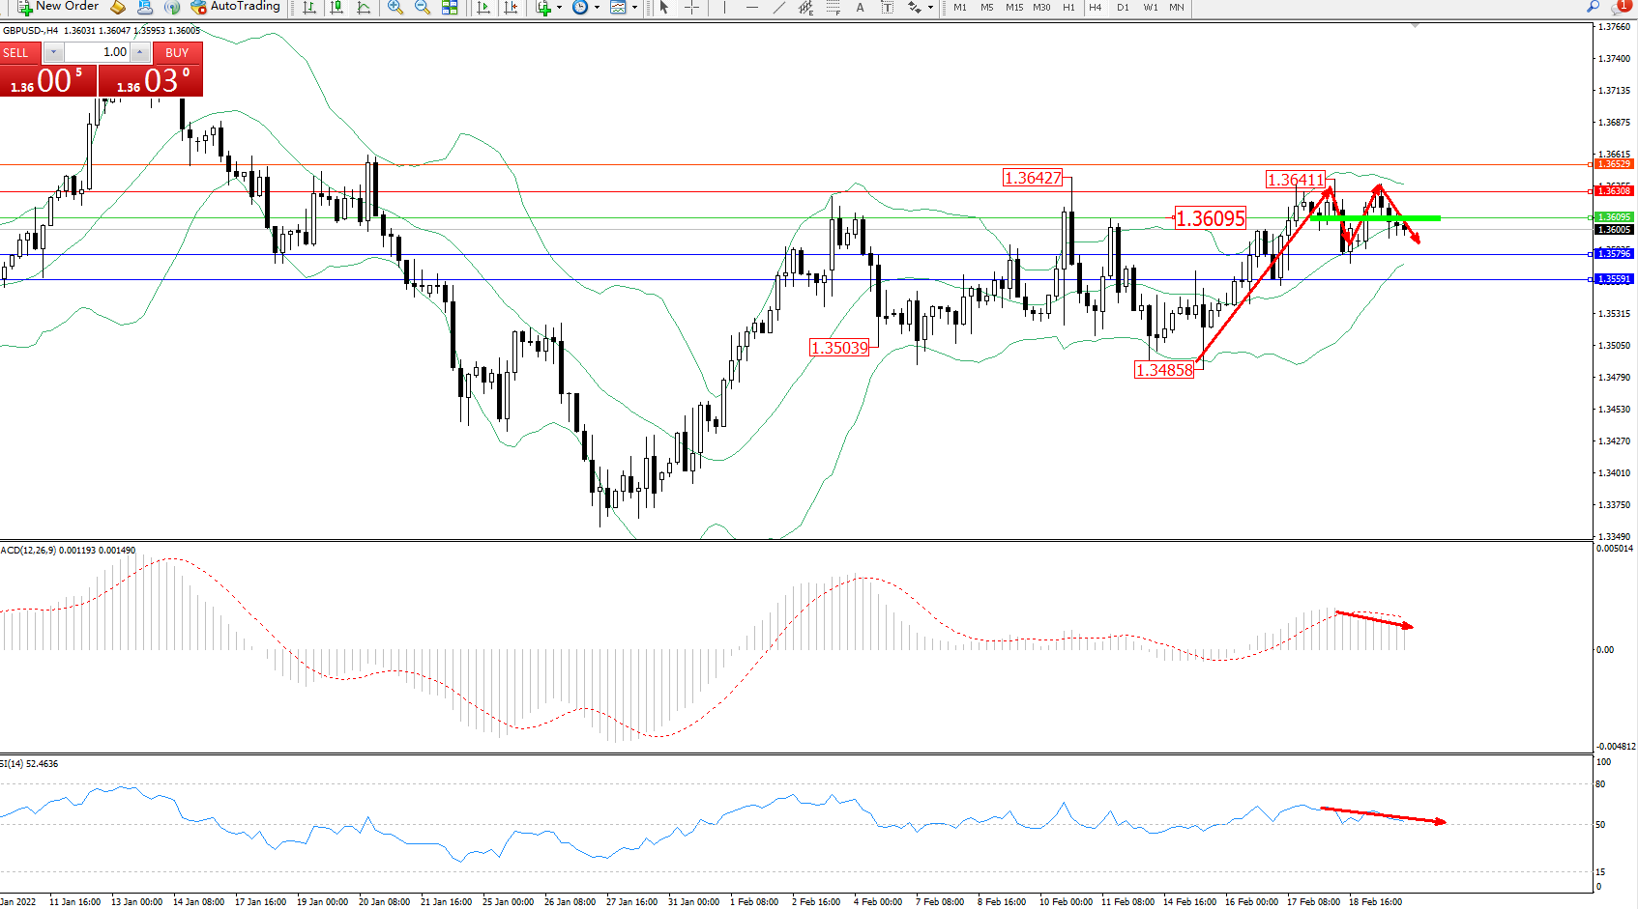Image resolution: width=1638 pixels, height=909 pixels.
Task: Expand the Indicators list dropdown arrow
Action: click(x=559, y=8)
